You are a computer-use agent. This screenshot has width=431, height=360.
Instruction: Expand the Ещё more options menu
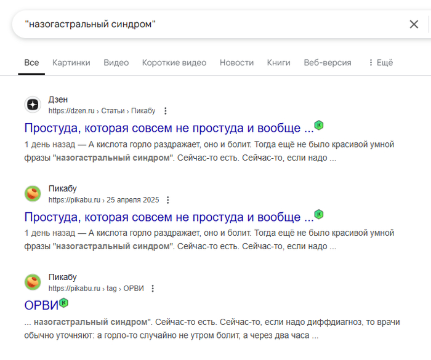coord(381,63)
